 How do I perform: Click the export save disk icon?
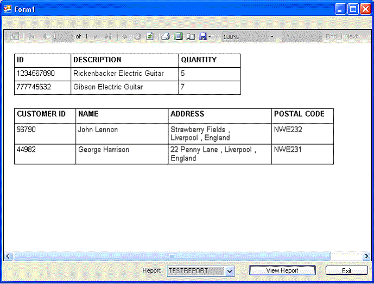[x=202, y=36]
